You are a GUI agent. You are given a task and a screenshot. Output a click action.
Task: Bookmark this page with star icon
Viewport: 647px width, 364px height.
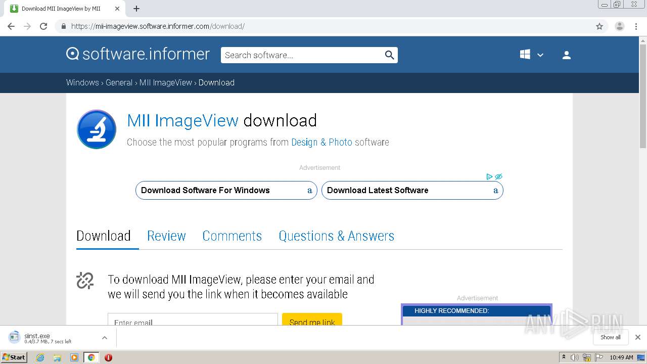pos(599,26)
